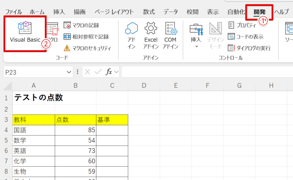The width and height of the screenshot is (293, 180).
Task: Click the formula bar confirm checkmark icon
Action: click(x=98, y=72)
